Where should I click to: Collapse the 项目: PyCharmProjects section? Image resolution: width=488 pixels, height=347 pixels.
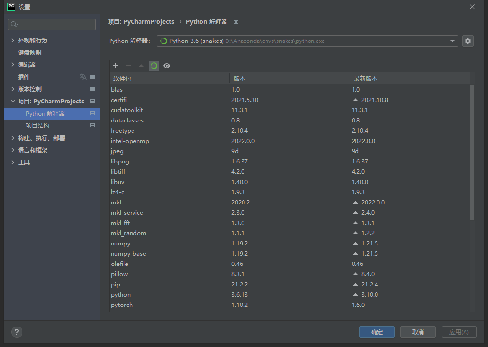pyautogui.click(x=13, y=102)
